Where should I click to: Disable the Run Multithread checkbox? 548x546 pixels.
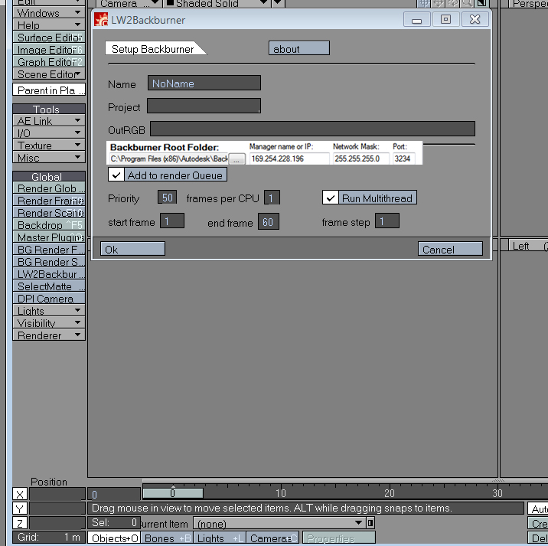click(331, 198)
